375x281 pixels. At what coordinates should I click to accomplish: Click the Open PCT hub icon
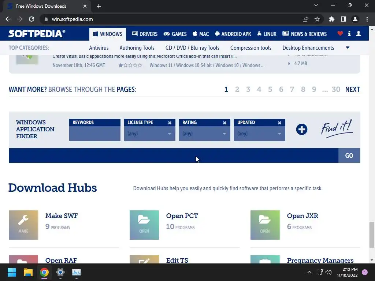pos(144,225)
